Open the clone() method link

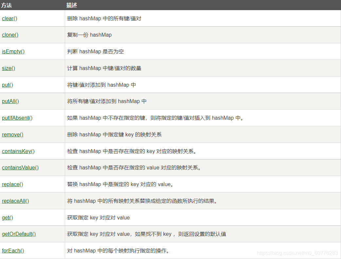pyautogui.click(x=10, y=35)
